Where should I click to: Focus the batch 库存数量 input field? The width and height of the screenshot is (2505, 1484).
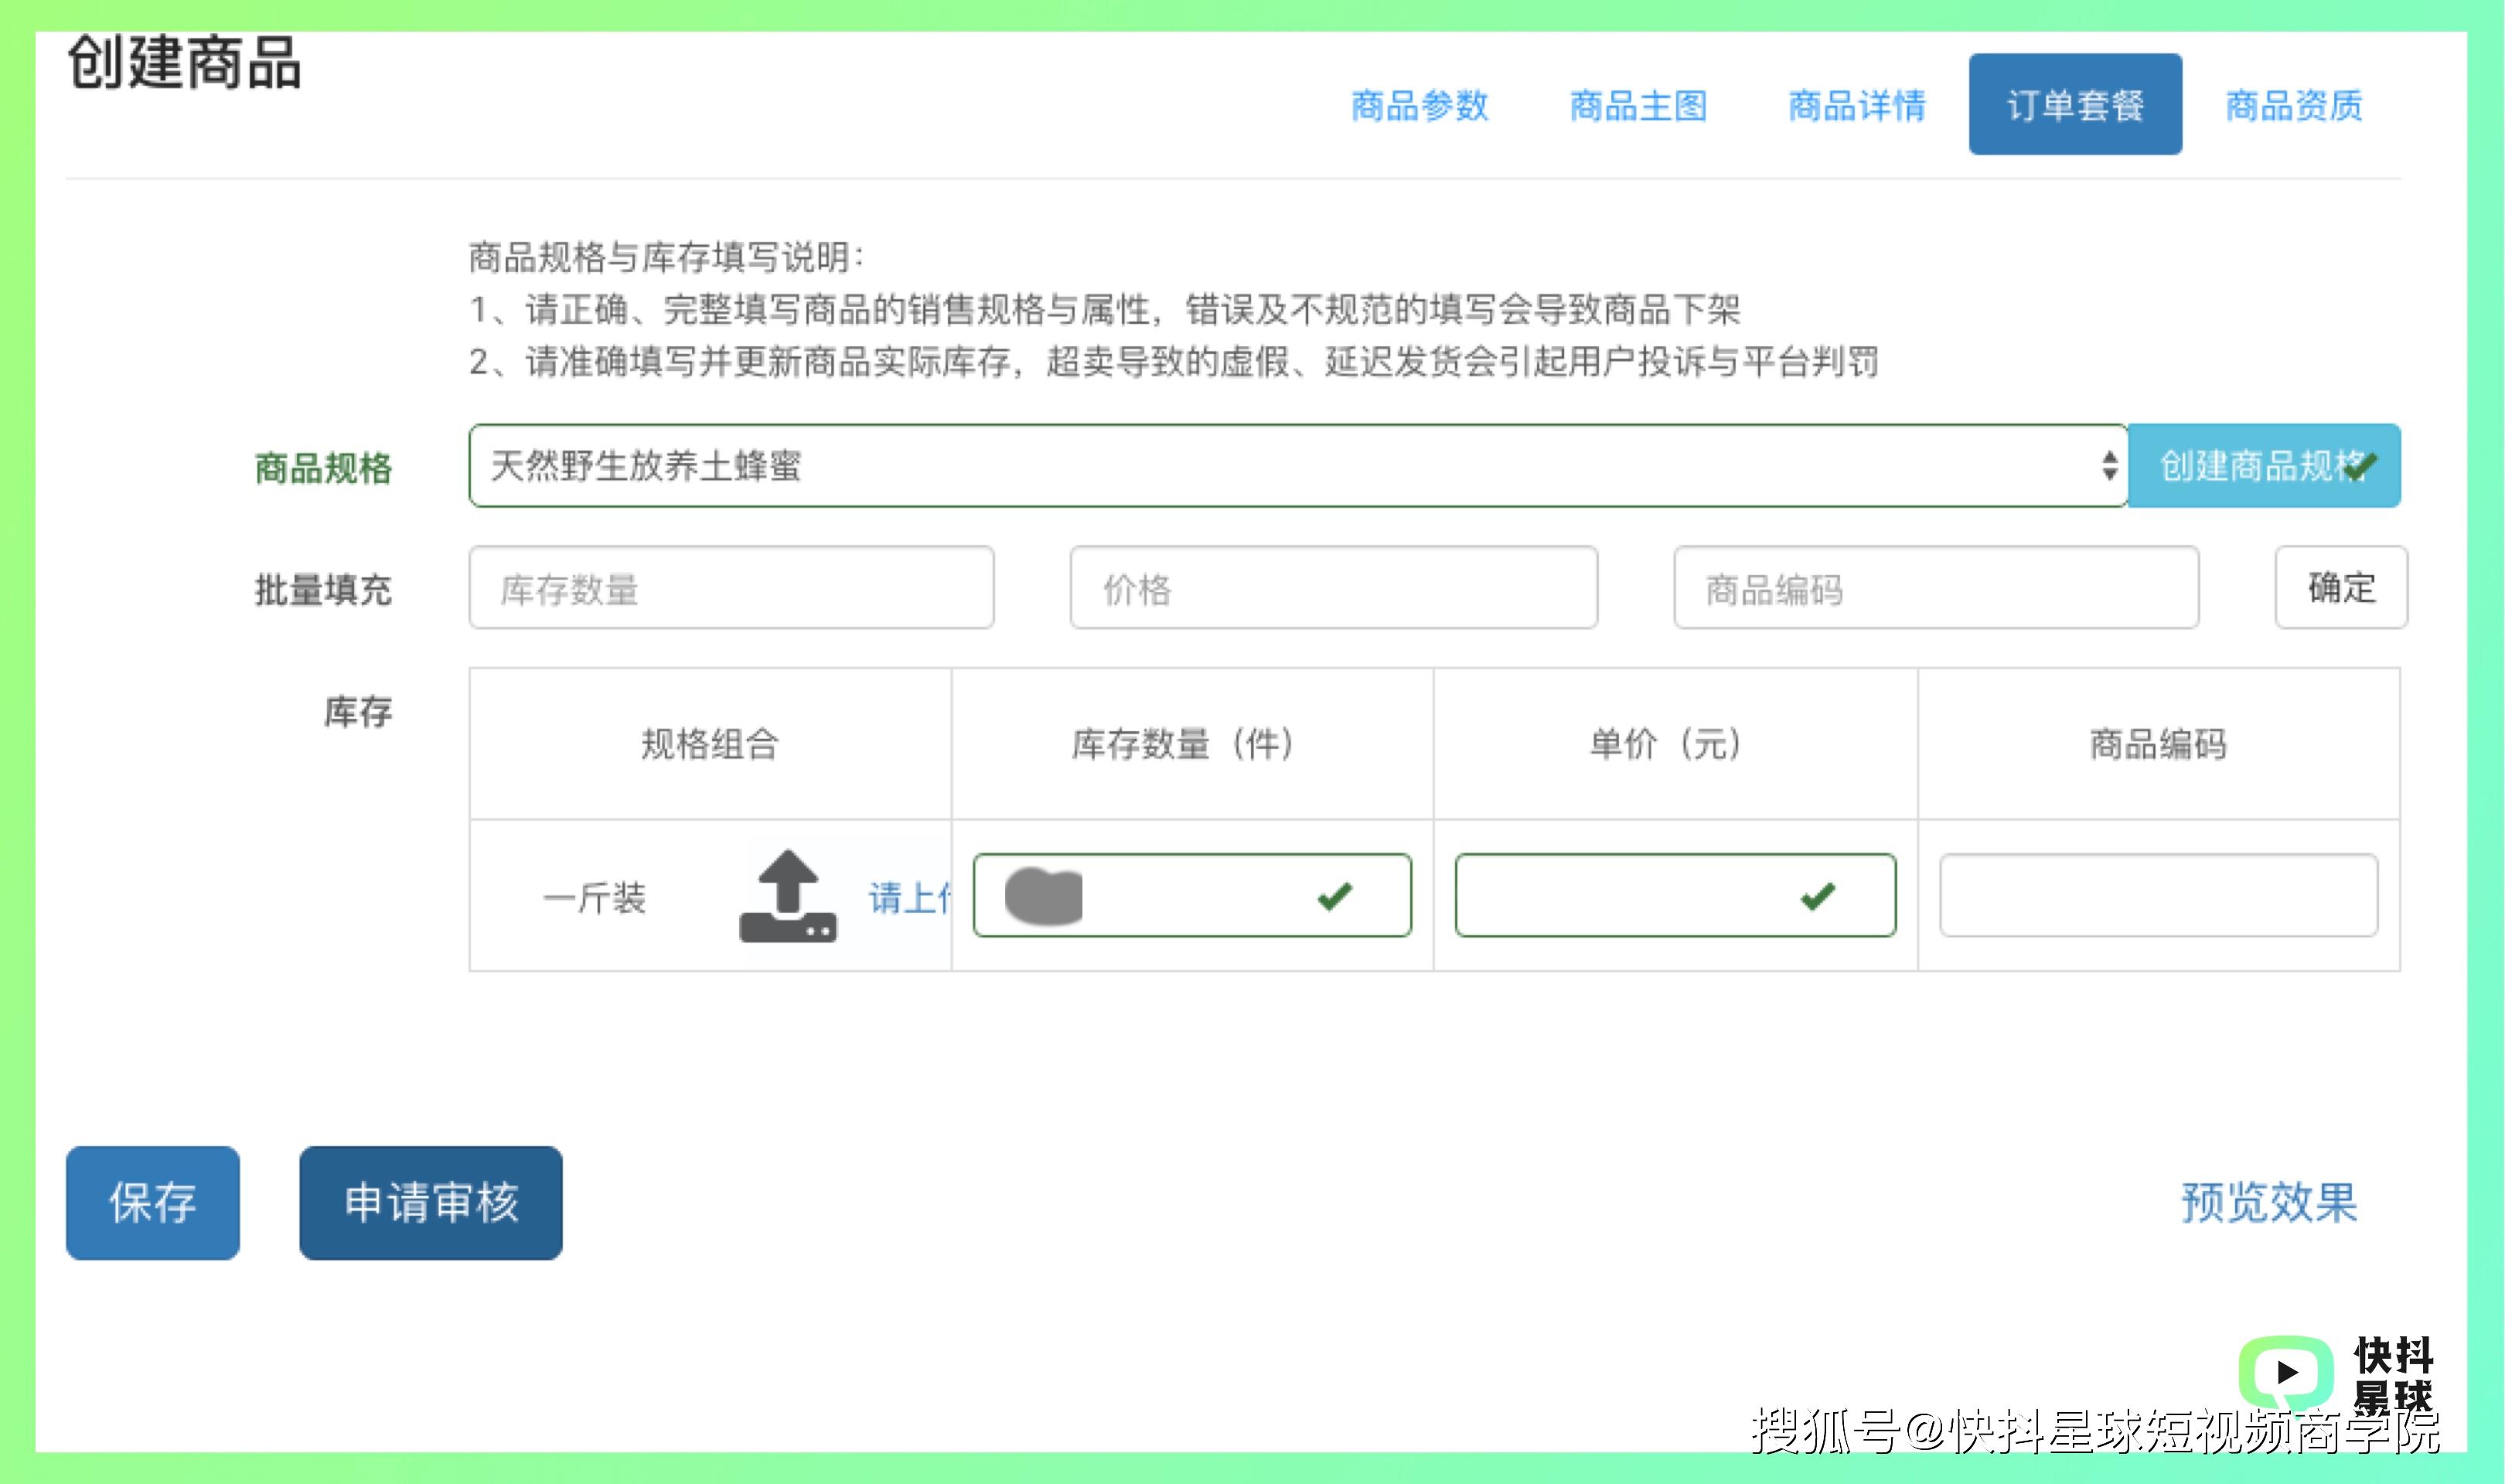pyautogui.click(x=731, y=587)
